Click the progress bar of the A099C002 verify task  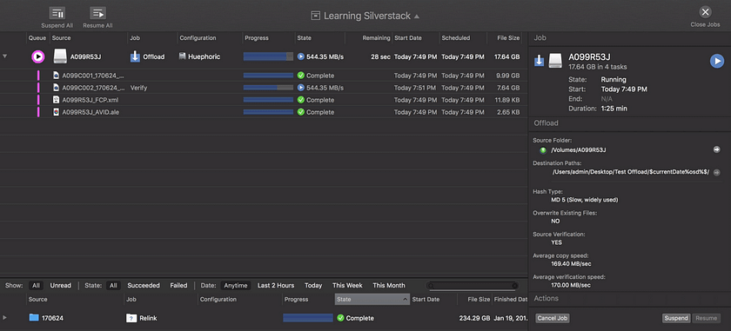[268, 88]
